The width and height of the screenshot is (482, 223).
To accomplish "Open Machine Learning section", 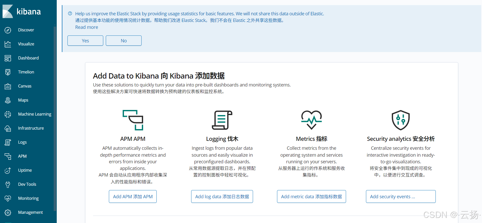I will tap(35, 114).
